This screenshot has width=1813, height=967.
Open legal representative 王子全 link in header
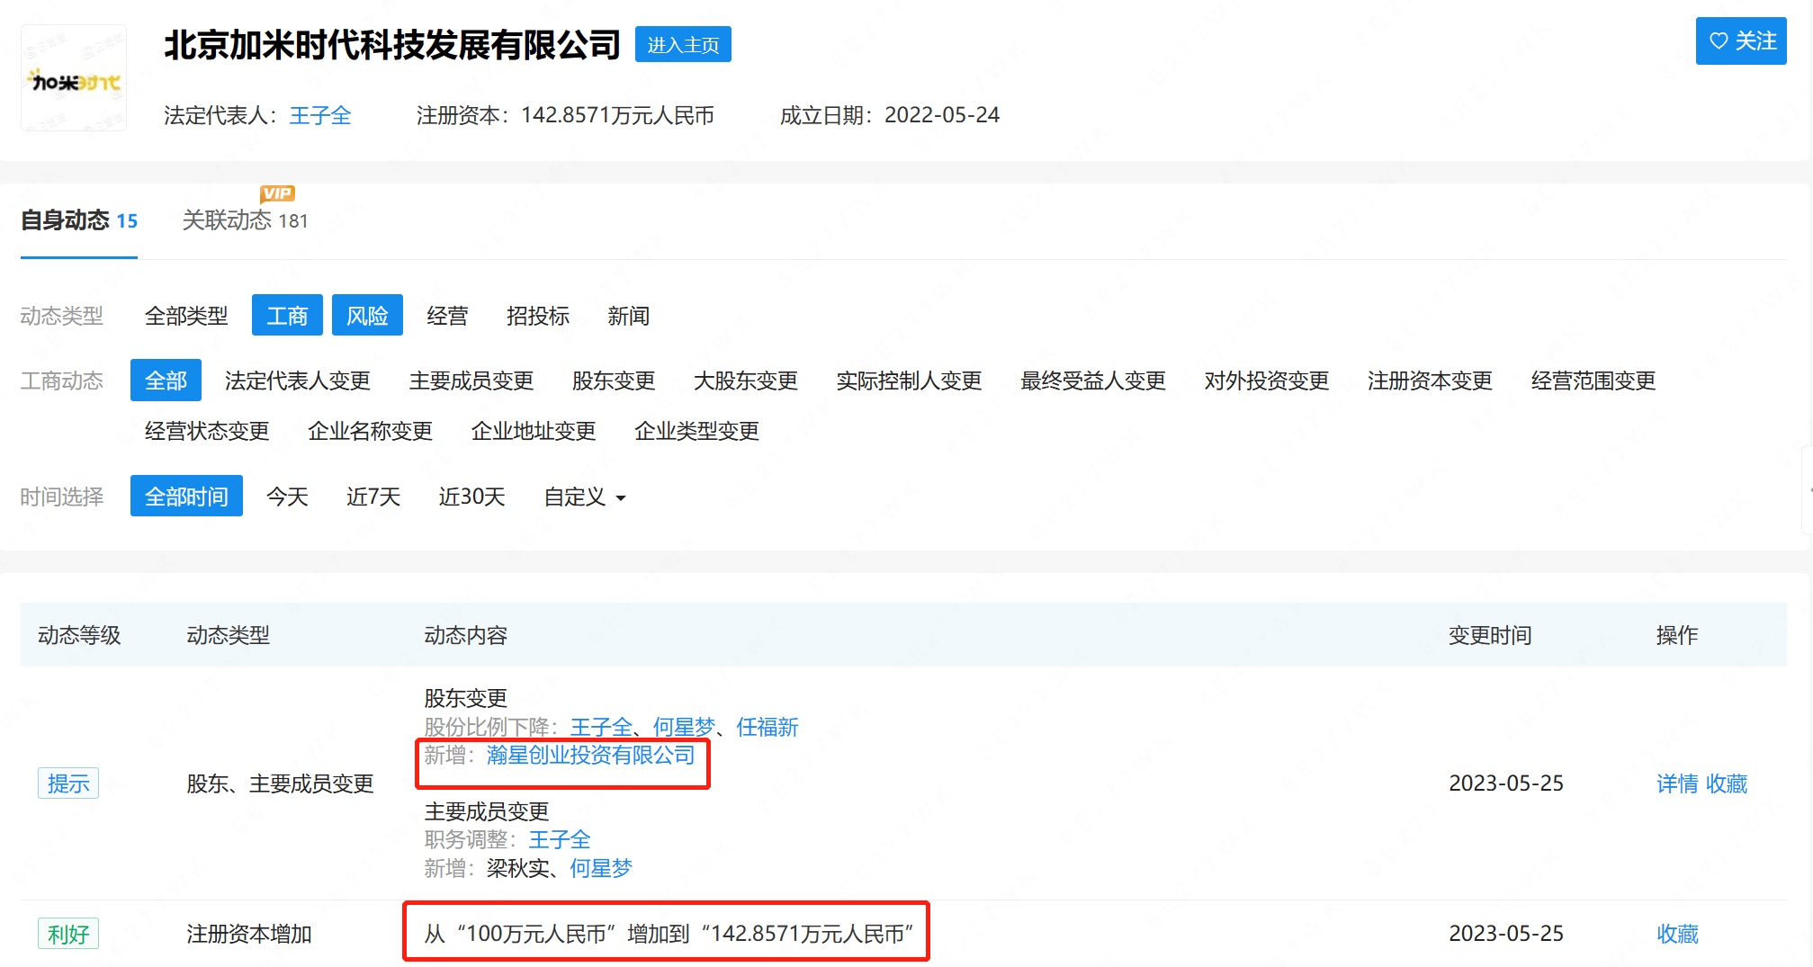point(320,115)
